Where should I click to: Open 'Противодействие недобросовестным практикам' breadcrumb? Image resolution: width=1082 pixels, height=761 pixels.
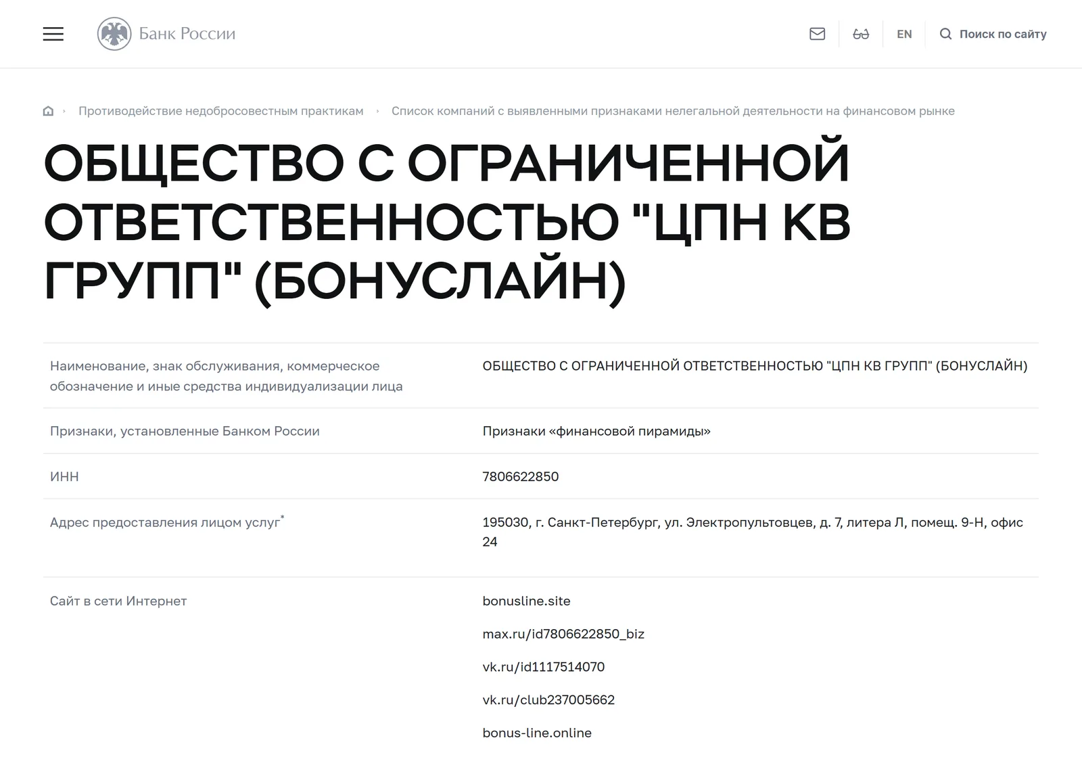pos(221,111)
